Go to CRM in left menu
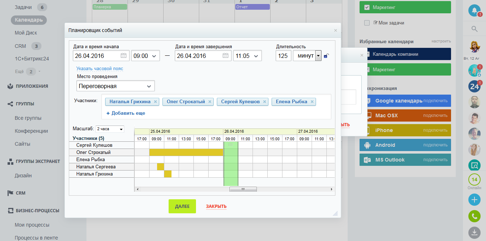Viewport: 486px width, 241px height. [20, 46]
